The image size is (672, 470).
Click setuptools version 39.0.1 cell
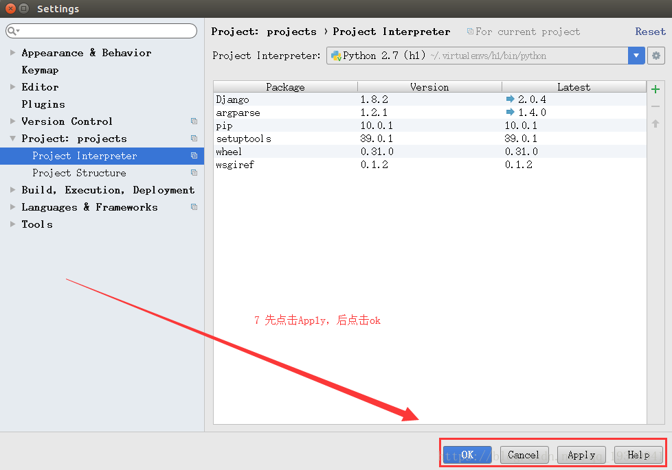[x=377, y=139]
